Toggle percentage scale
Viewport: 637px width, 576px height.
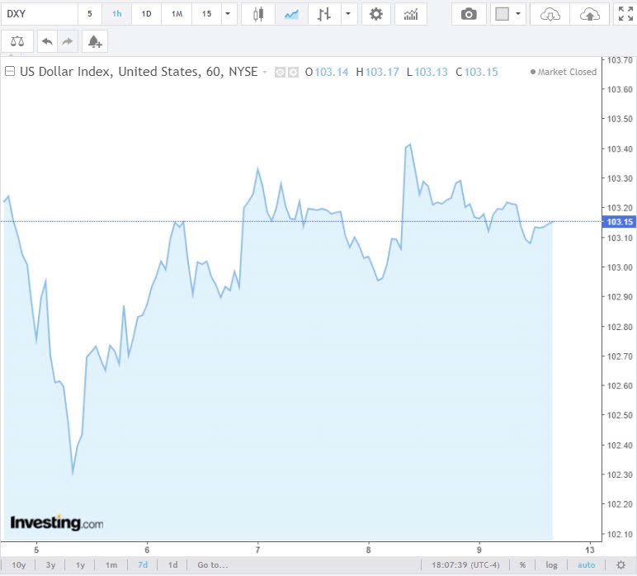522,565
